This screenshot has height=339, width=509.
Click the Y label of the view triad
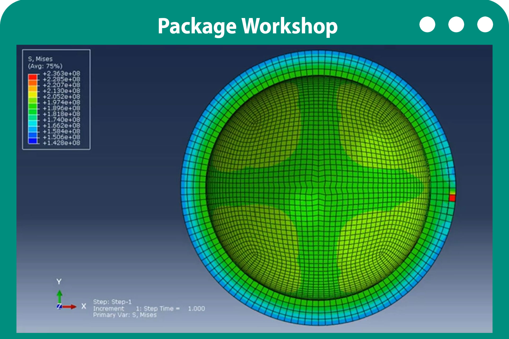(x=59, y=282)
